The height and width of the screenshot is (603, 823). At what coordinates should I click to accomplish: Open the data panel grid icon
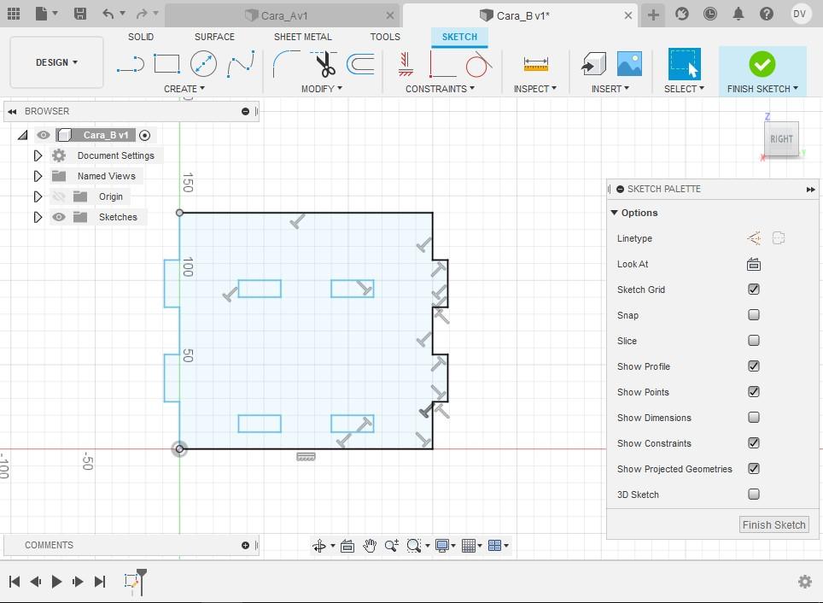coord(14,14)
